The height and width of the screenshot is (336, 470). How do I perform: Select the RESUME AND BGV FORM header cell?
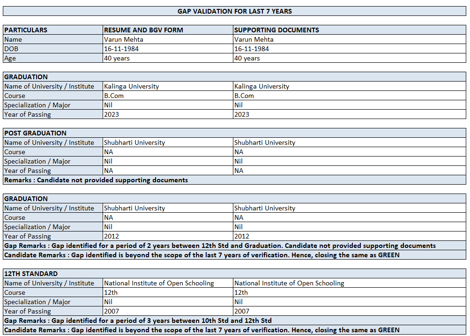pos(168,30)
